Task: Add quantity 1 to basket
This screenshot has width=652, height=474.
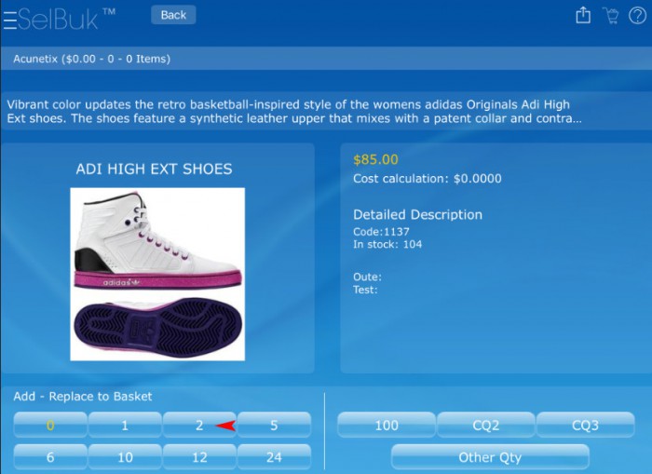Action: [x=125, y=425]
